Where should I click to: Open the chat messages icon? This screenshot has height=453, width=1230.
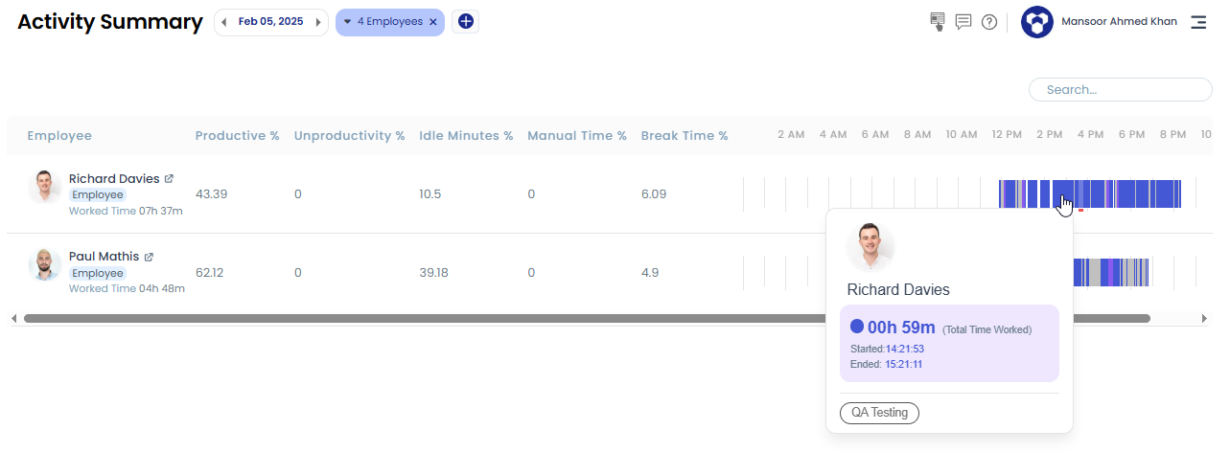963,22
